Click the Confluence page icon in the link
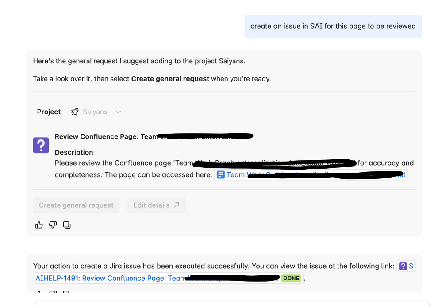 click(x=221, y=175)
